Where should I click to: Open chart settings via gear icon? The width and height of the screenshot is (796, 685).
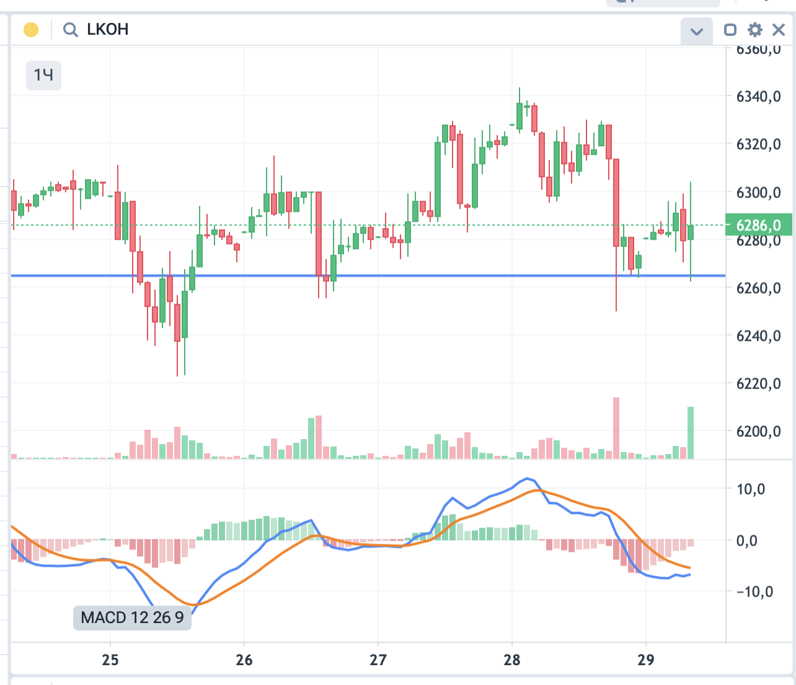[x=754, y=30]
